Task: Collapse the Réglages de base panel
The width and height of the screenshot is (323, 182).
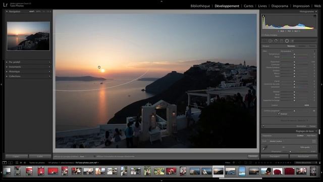Action: [x=316, y=131]
